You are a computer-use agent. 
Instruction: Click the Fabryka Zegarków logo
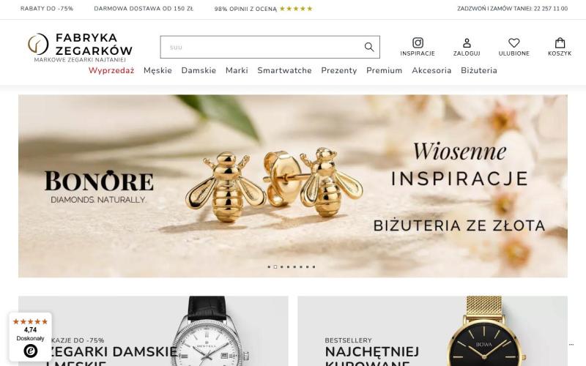point(80,48)
